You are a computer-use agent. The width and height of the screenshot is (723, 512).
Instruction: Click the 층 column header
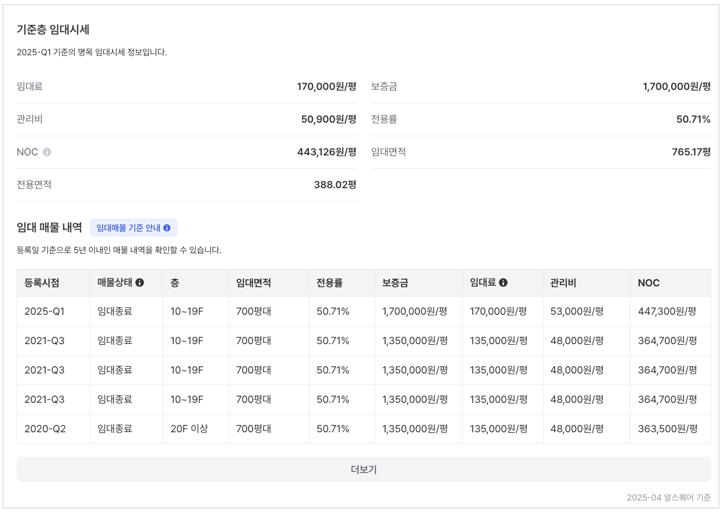175,283
